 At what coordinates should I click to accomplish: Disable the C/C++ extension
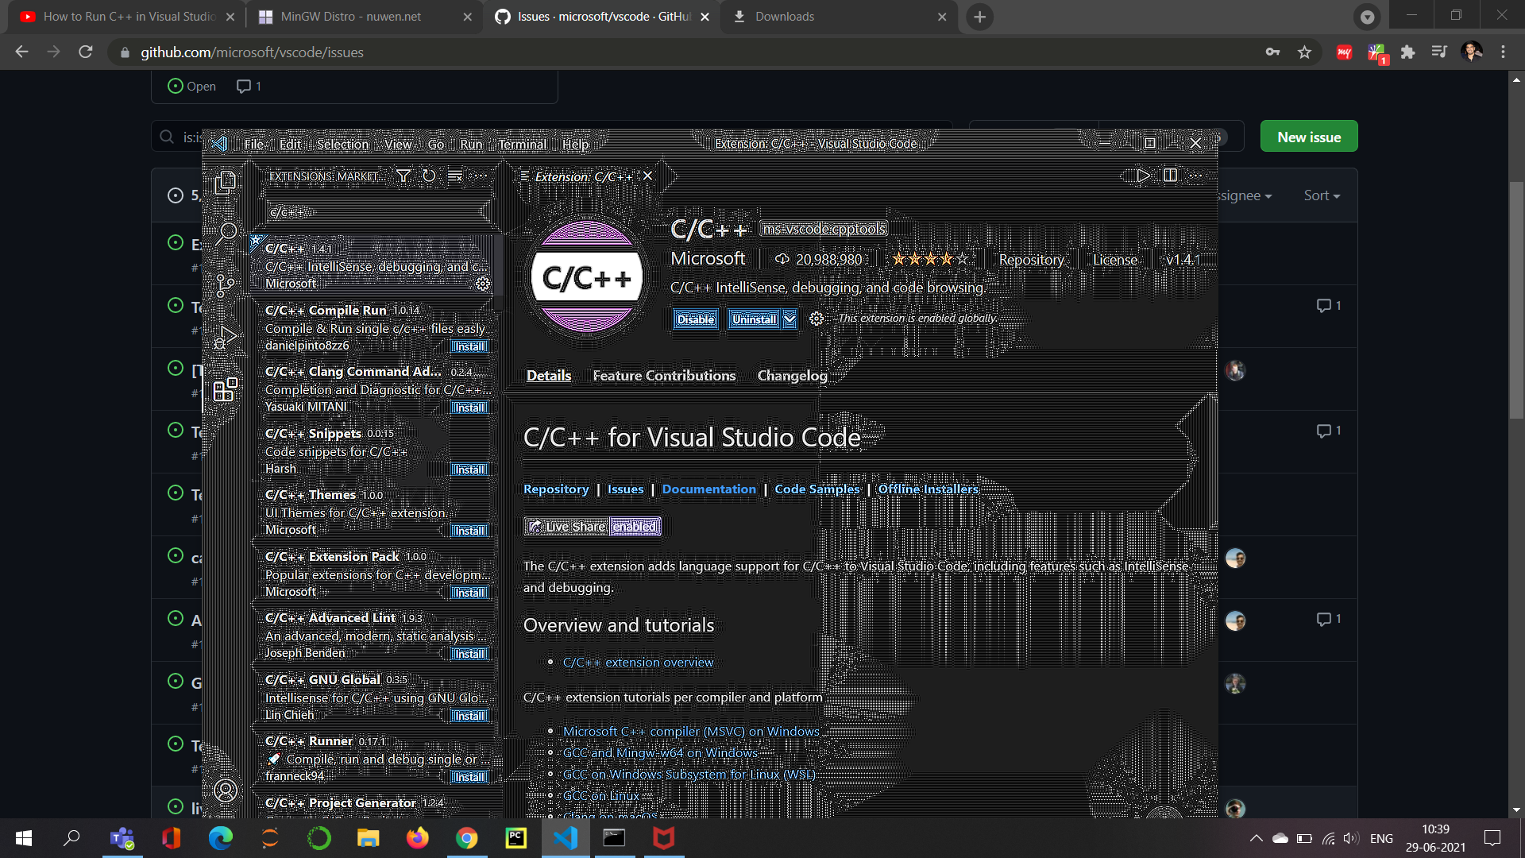[x=695, y=319]
